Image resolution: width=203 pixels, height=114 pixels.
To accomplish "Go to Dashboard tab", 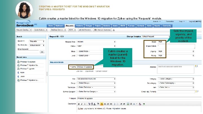I will (59, 26).
